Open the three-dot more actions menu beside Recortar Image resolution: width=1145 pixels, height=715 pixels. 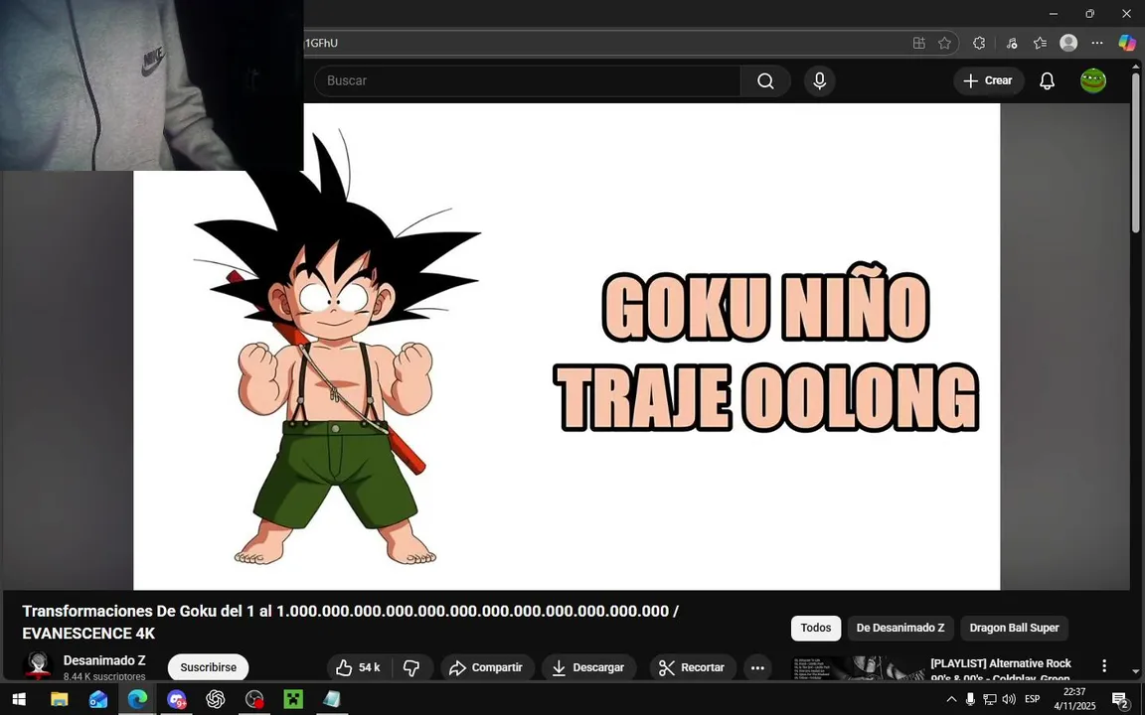pos(757,667)
